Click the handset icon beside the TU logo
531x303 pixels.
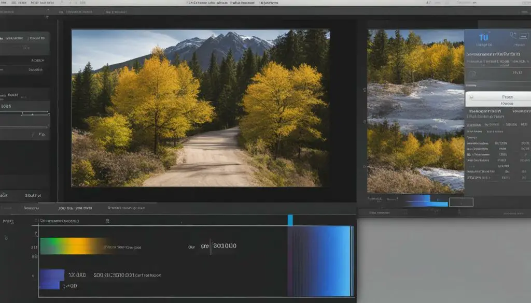pyautogui.click(x=513, y=35)
